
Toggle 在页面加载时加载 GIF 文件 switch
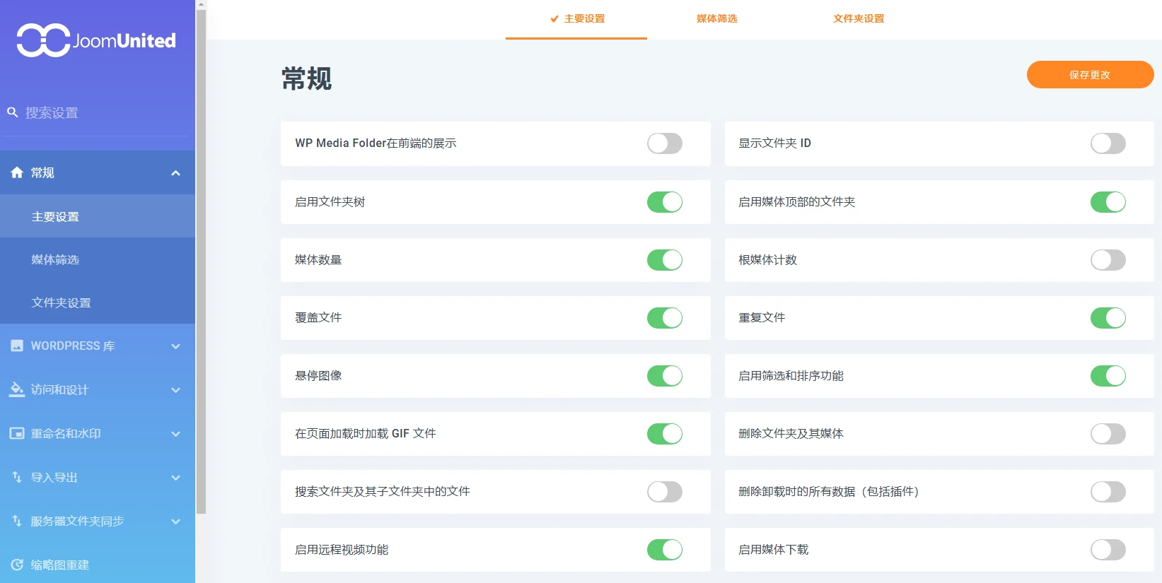[x=665, y=434]
